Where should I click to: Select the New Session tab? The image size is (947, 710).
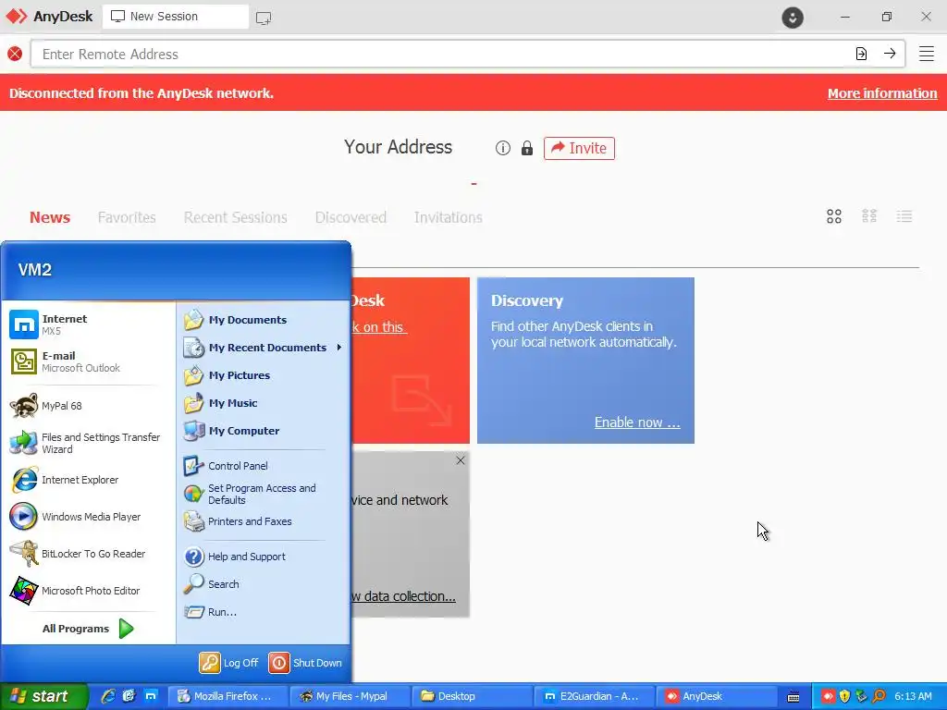coord(175,17)
